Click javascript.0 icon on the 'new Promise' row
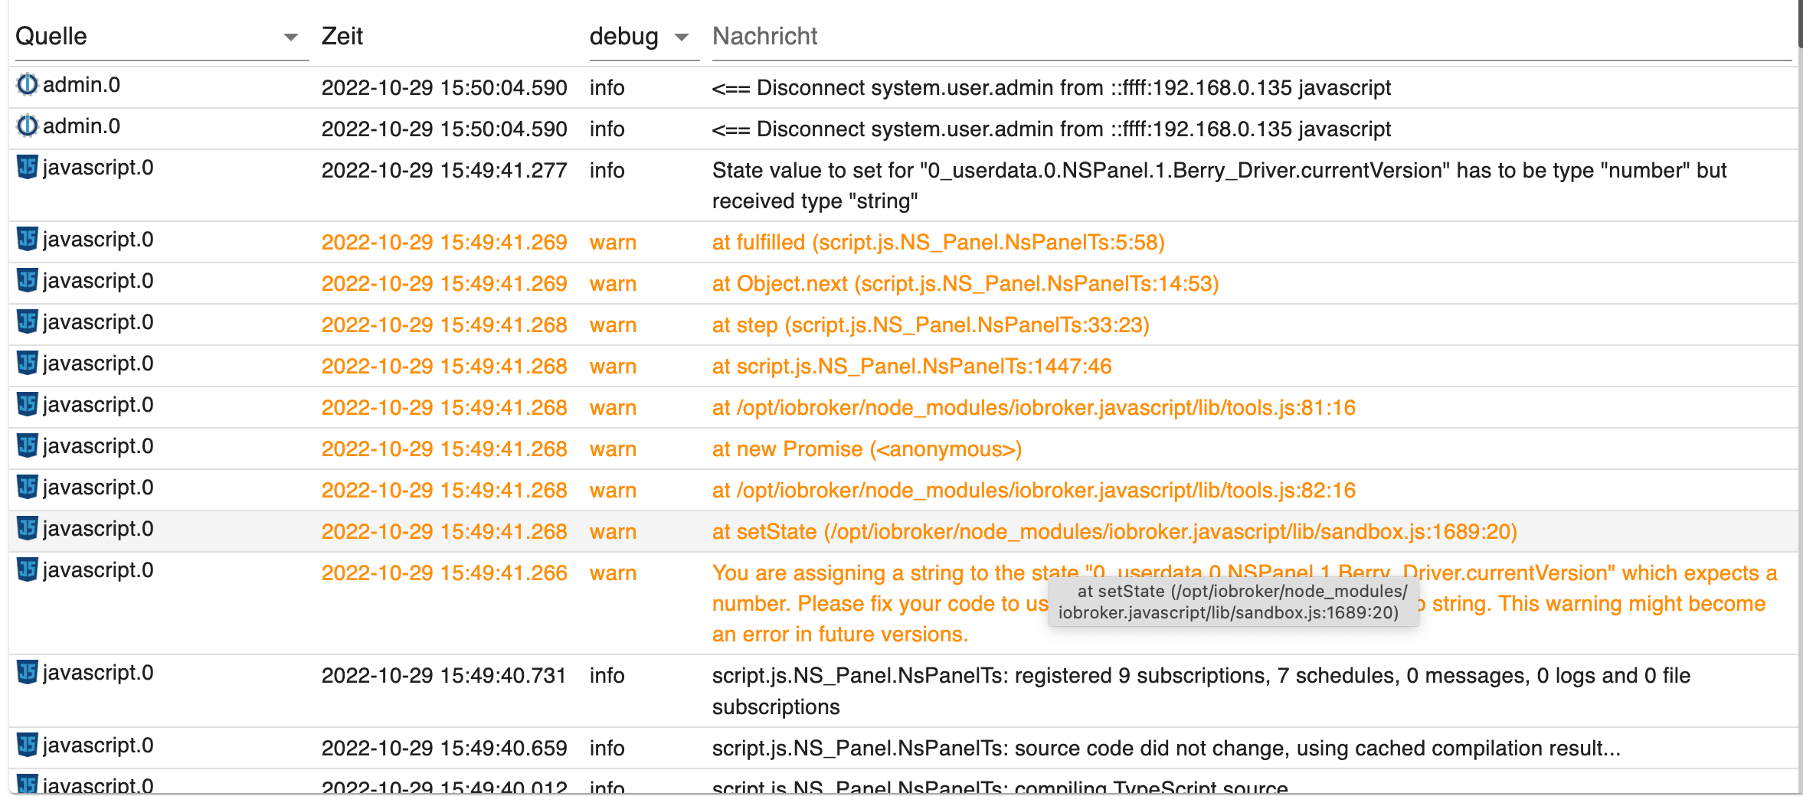 [28, 446]
